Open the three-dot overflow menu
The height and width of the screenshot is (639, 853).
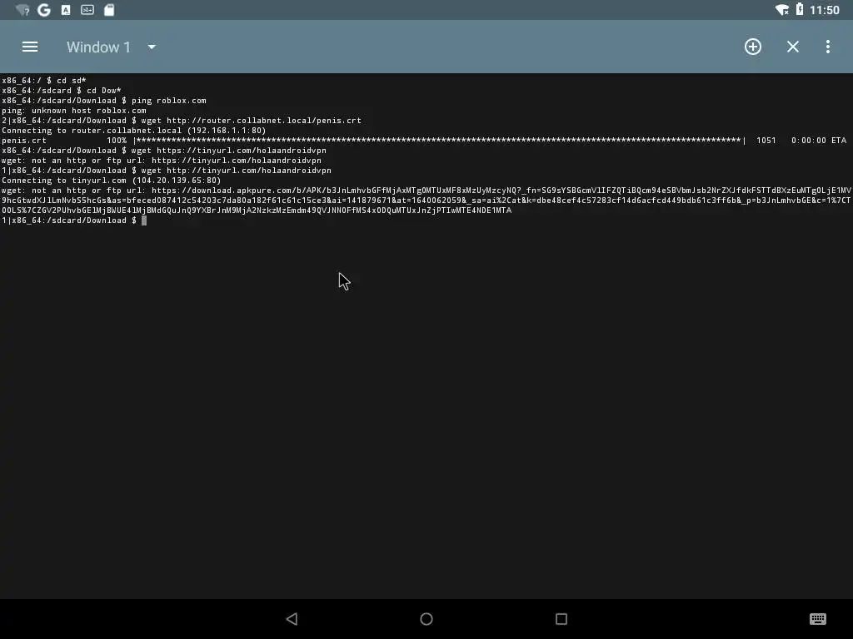pyautogui.click(x=827, y=47)
